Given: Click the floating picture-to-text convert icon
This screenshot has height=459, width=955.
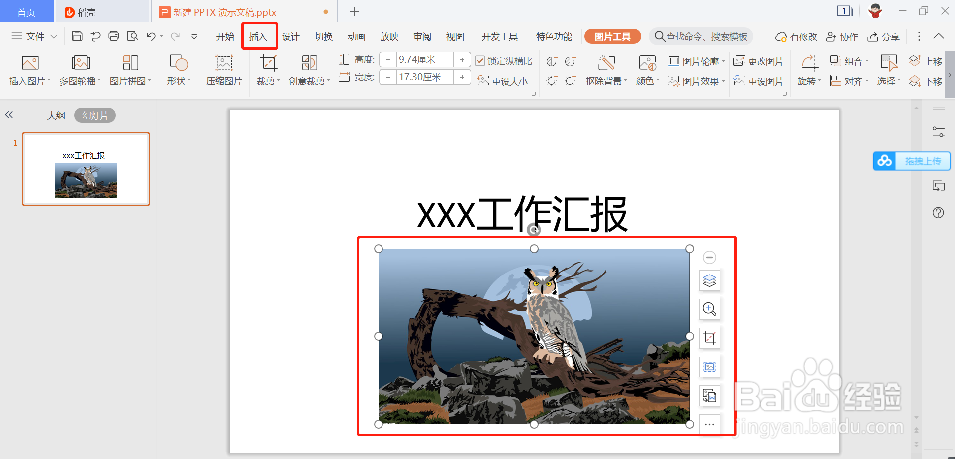Looking at the screenshot, I should coord(709,396).
